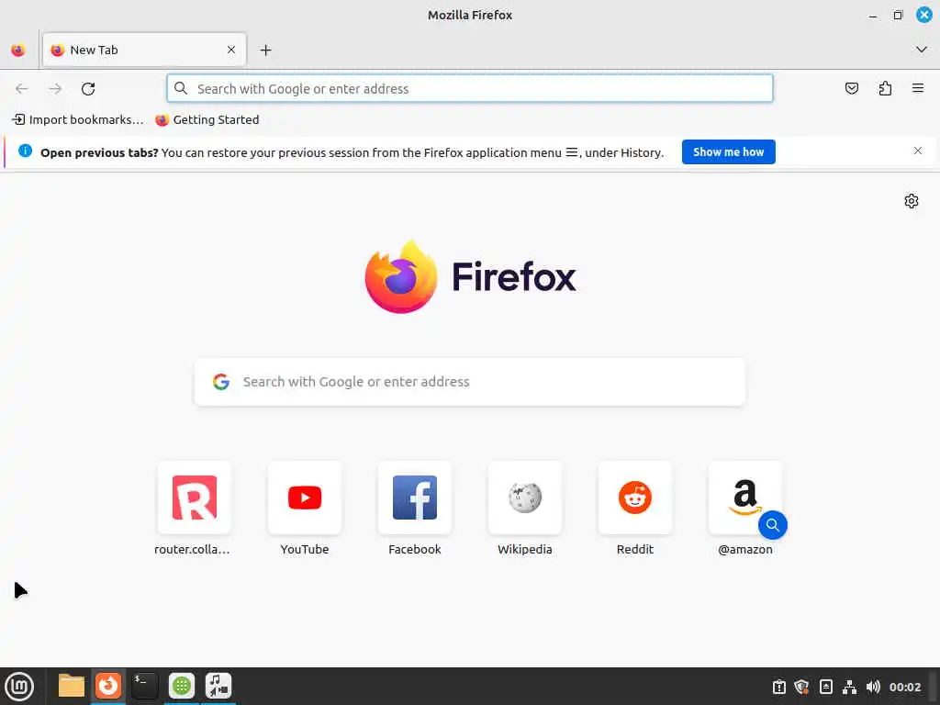Viewport: 940px width, 705px height.
Task: Select the New Tab tab
Action: tap(144, 50)
